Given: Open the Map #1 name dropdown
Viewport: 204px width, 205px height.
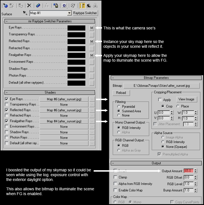Looking at the screenshot, I should click(70, 13).
